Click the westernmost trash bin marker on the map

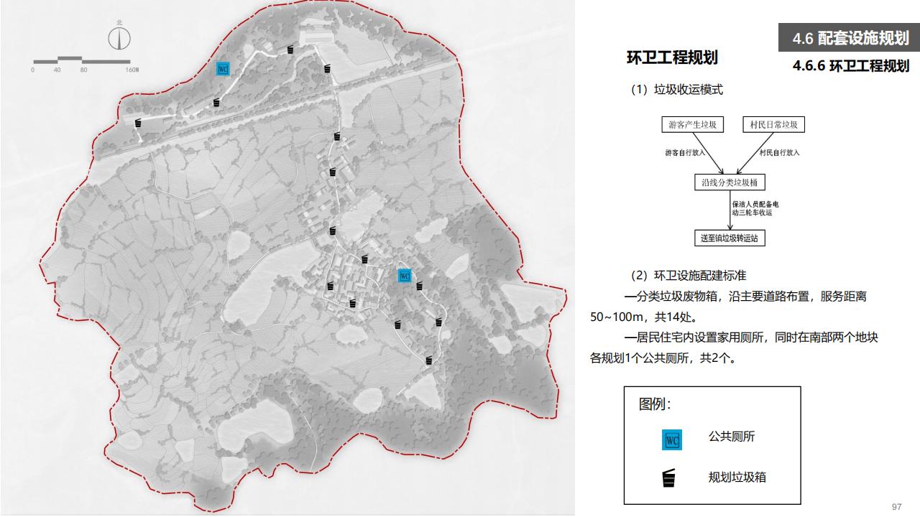click(138, 123)
